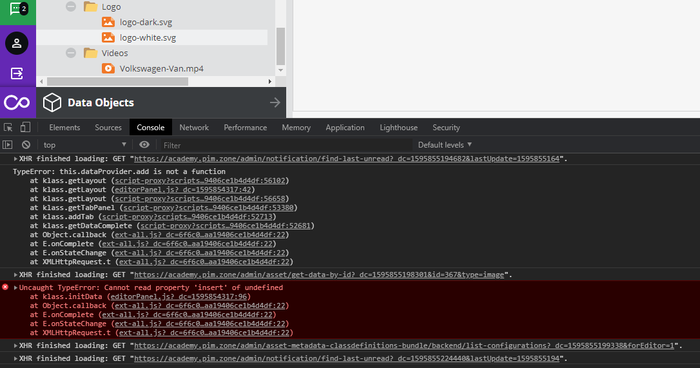Click horizontal scrollbar thumb in tree
Viewport: 700px width, 368px height.
pos(117,81)
